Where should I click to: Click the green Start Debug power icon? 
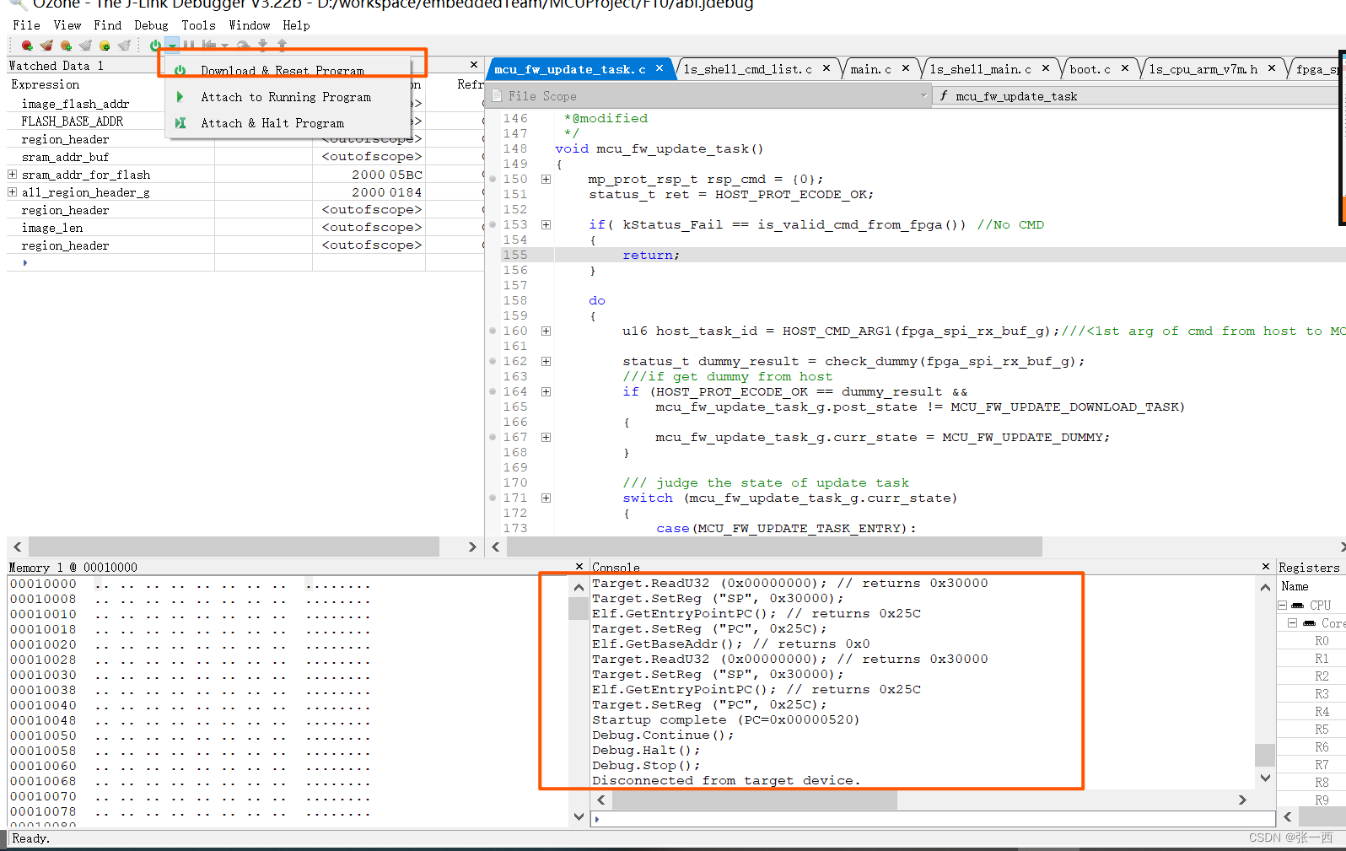point(155,46)
